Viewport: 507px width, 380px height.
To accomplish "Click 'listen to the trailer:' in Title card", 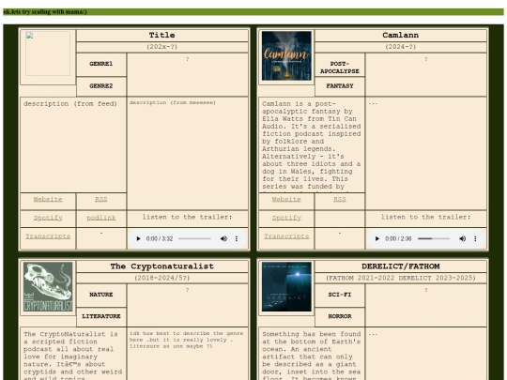I will (187, 217).
